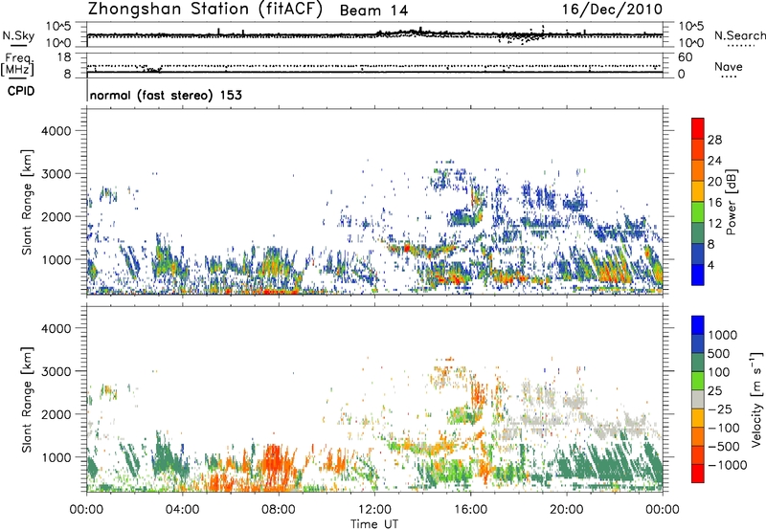
Task: Select the 08:00 time tick label
Action: point(278,510)
